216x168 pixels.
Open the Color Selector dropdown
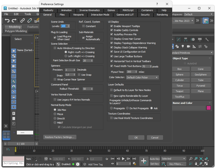(142, 78)
